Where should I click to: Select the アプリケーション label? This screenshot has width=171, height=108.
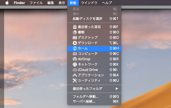(x=91, y=75)
